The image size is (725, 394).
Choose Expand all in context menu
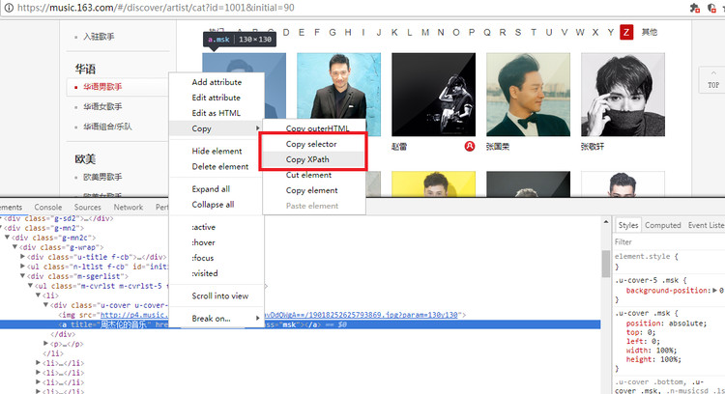[217, 189]
